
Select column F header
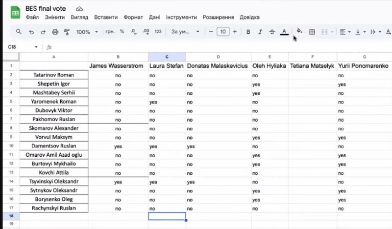[x=313, y=57]
